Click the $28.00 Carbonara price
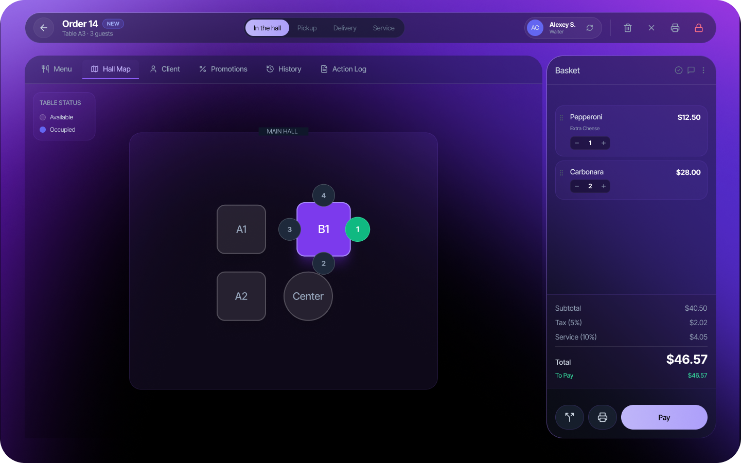This screenshot has width=741, height=463. (x=689, y=172)
